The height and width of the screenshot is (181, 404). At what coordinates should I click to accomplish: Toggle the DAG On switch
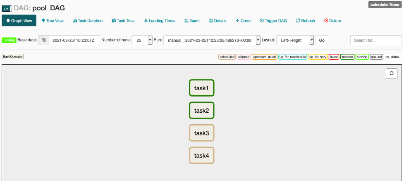(x=7, y=8)
